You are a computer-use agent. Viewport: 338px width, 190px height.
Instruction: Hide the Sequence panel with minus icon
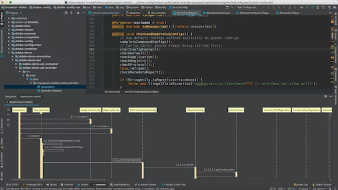(331, 96)
